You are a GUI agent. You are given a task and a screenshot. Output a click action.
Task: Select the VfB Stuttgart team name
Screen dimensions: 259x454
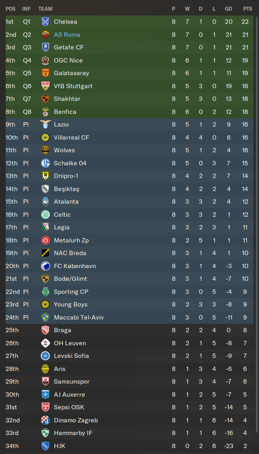coord(73,86)
